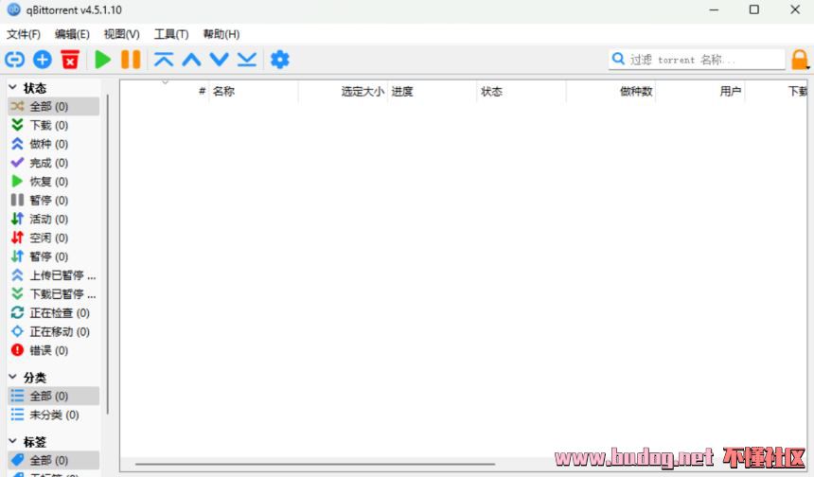Move torrent to bottom of queue
Image resolution: width=814 pixels, height=477 pixels.
click(x=247, y=60)
